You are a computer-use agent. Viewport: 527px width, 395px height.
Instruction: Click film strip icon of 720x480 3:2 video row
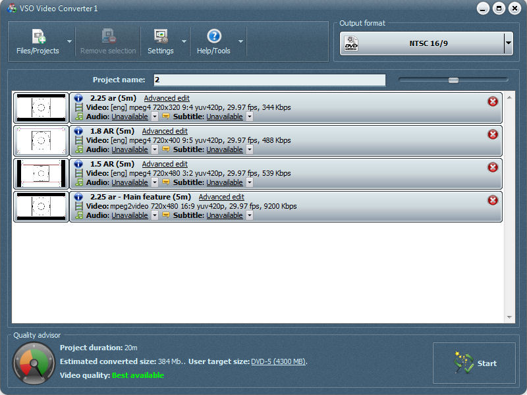[x=78, y=173]
